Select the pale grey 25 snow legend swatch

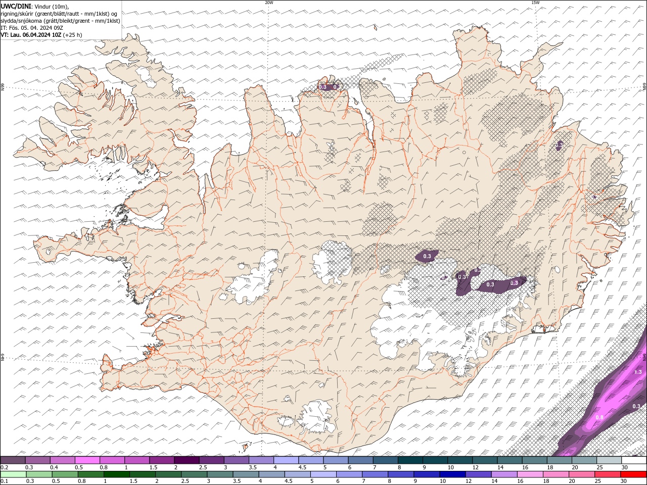click(610, 460)
